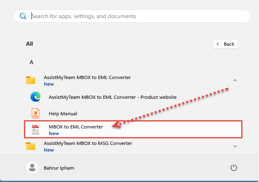Click the Edge browser icon for Product website
This screenshot has height=182, width=259.
click(36, 97)
